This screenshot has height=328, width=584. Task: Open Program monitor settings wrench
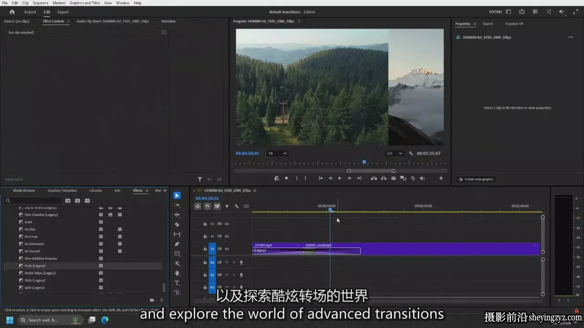pyautogui.click(x=411, y=154)
